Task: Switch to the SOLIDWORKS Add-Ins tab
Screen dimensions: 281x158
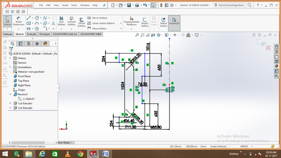Action: pos(65,34)
